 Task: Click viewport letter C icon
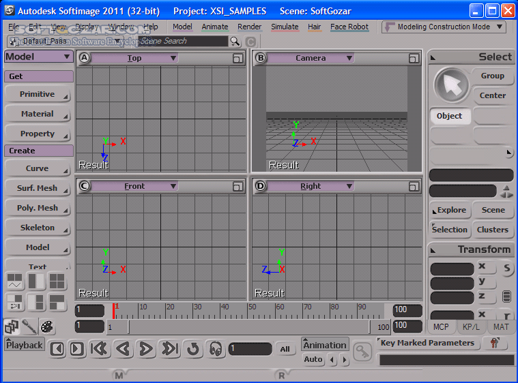tap(84, 186)
